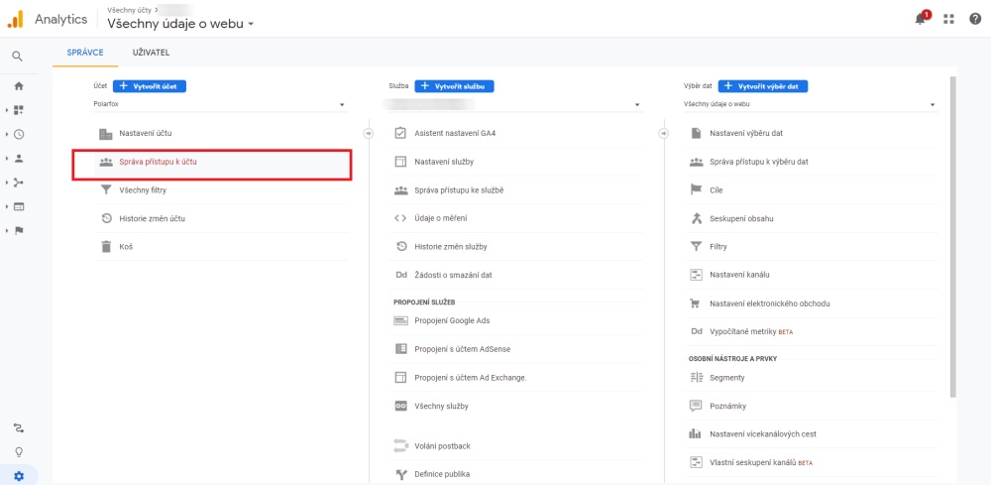This screenshot has height=485, width=991.
Task: Click the Cíle flag icon
Action: (x=696, y=189)
